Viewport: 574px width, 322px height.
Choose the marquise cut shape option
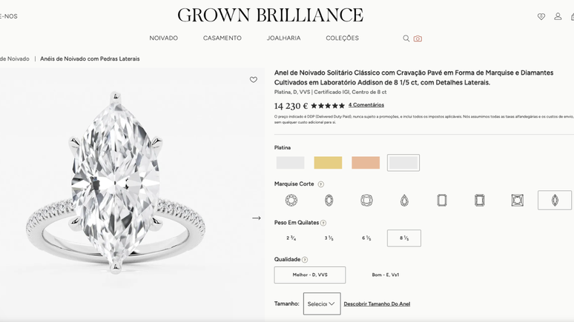tap(555, 201)
